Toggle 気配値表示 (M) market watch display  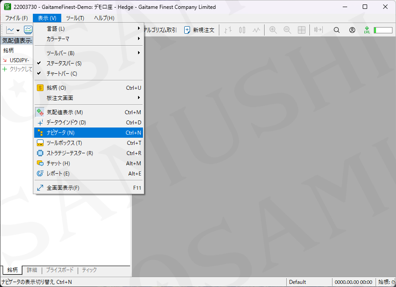(x=65, y=112)
